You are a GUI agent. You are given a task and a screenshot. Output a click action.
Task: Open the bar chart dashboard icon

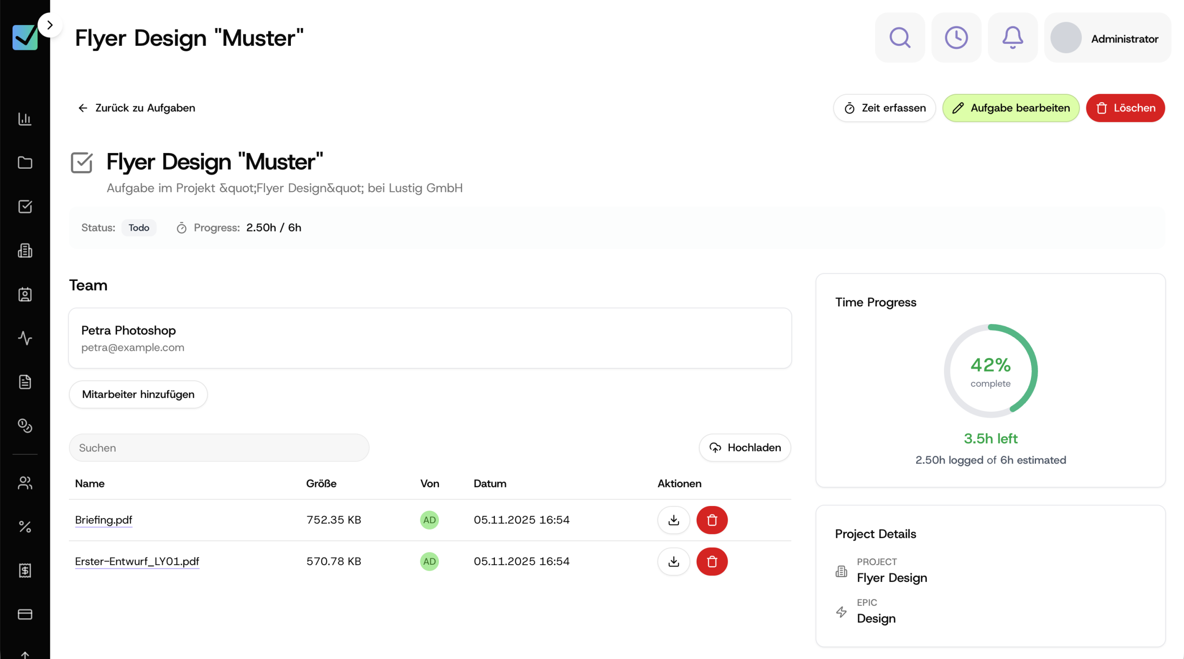pyautogui.click(x=25, y=119)
